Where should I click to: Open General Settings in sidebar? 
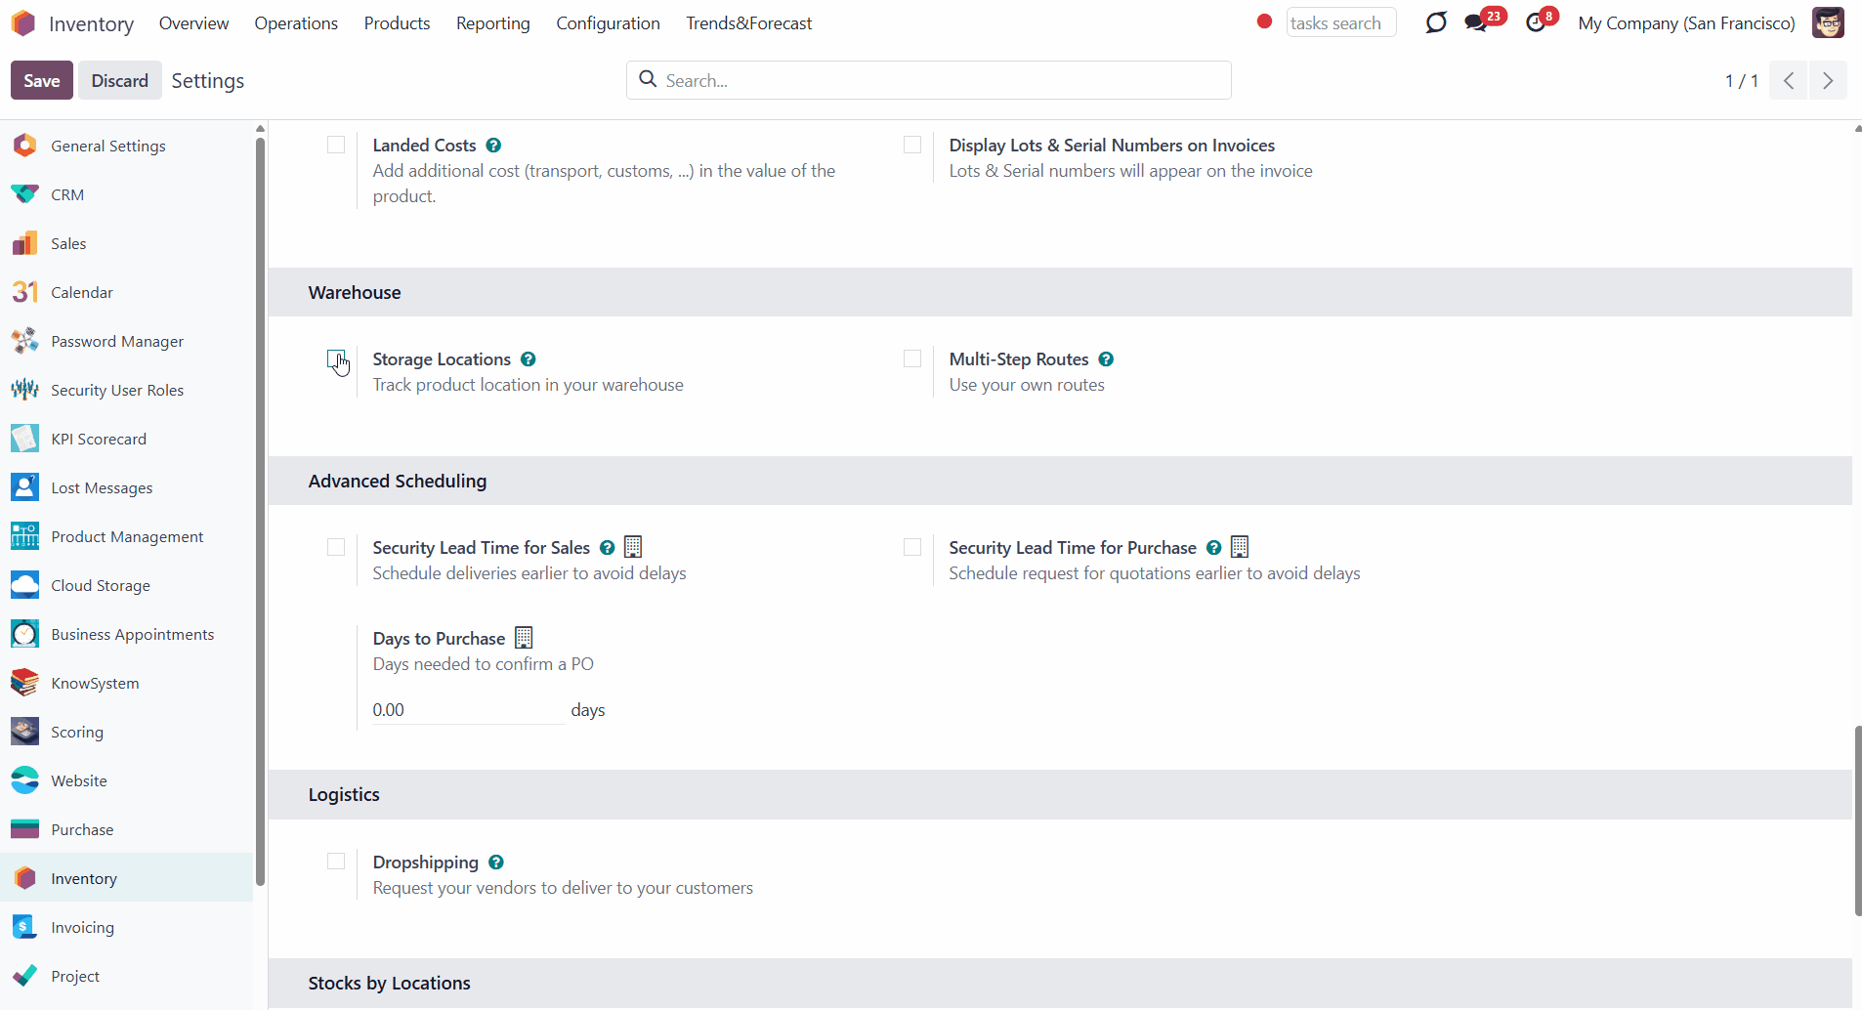pyautogui.click(x=127, y=146)
